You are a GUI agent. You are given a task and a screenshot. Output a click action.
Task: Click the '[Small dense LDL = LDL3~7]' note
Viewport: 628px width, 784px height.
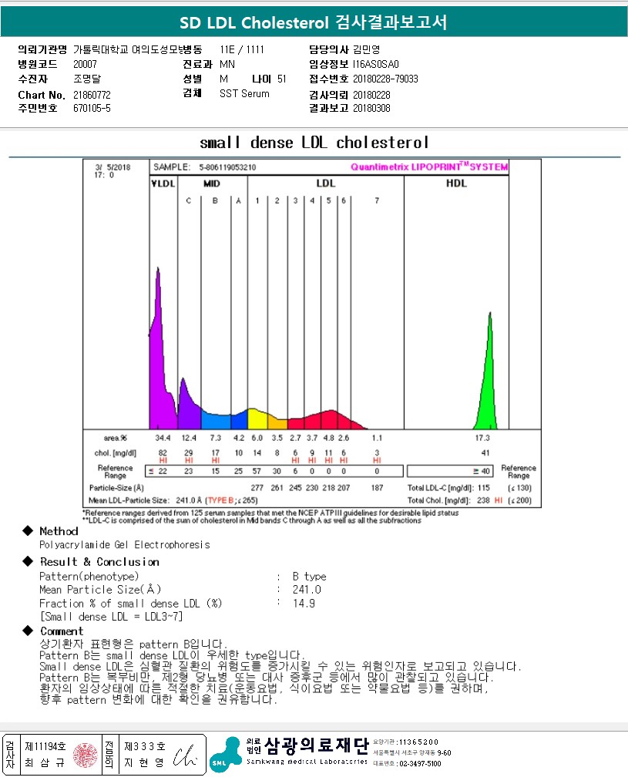111,617
